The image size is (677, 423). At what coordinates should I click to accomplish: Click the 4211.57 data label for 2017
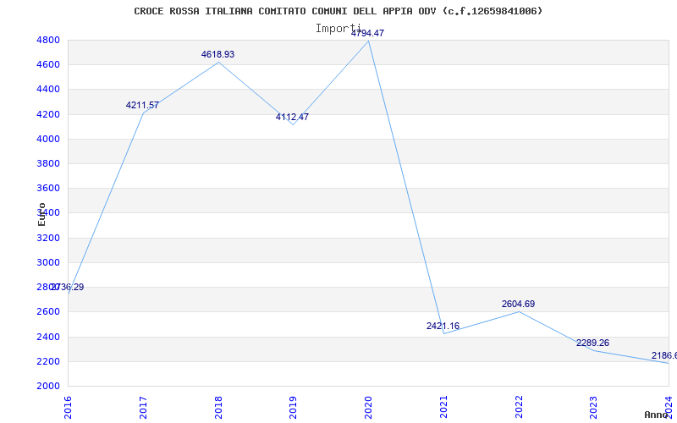pos(142,105)
